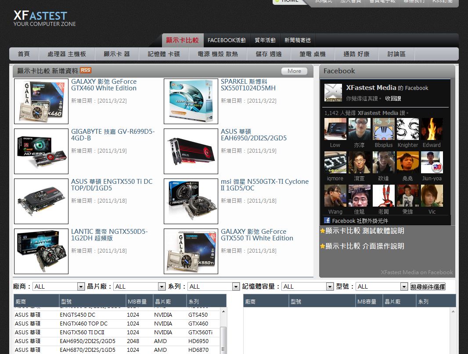Open XFastest Media Facebook page logo
The width and height of the screenshot is (468, 354).
pos(333,93)
